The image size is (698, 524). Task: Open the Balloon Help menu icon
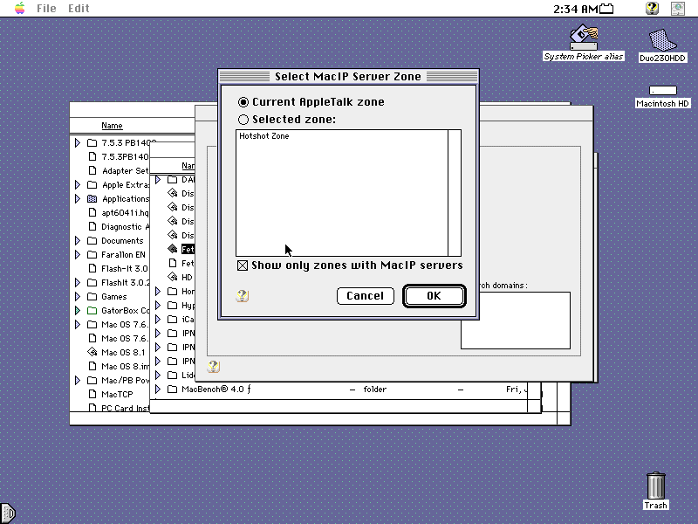click(652, 8)
